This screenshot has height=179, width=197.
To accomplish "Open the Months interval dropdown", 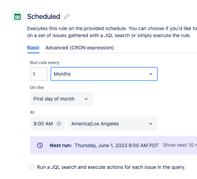I will tap(104, 74).
